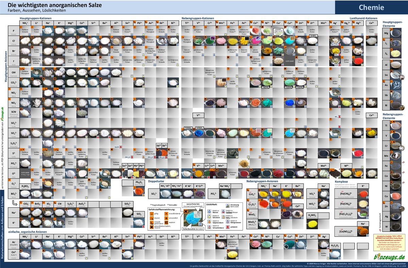Select the 'löslich in Salzsäure' yellow droplet icon

point(209,216)
